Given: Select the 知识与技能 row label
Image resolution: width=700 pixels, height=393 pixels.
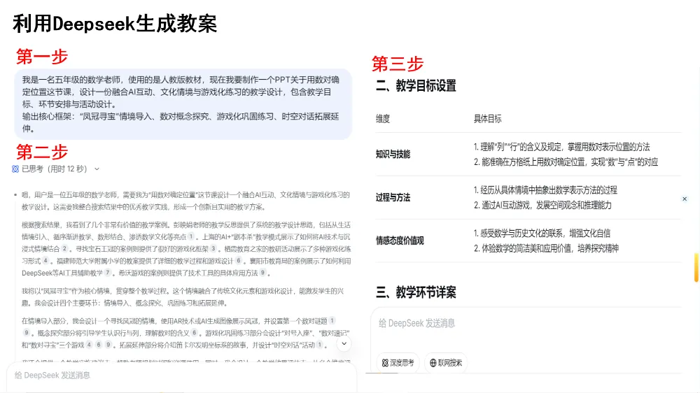Looking at the screenshot, I should click(x=393, y=155).
